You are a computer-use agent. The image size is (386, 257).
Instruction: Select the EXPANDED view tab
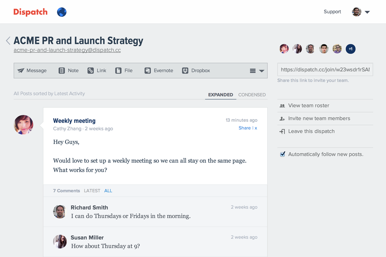[x=220, y=94]
